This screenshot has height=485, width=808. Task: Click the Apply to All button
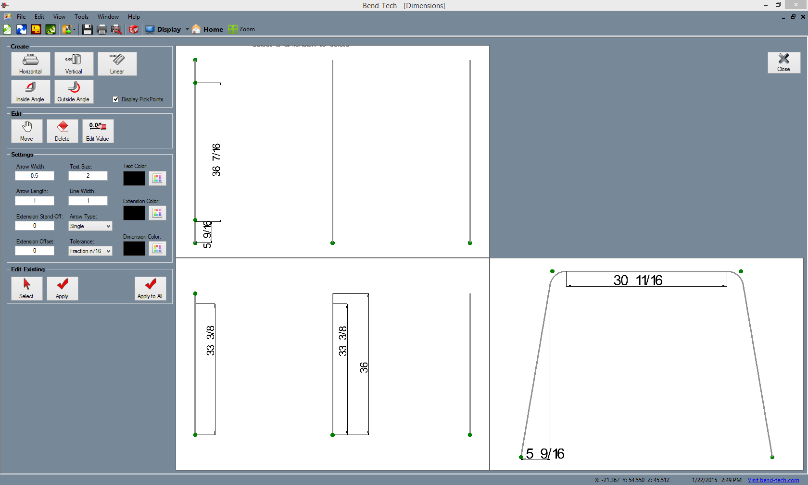(150, 288)
